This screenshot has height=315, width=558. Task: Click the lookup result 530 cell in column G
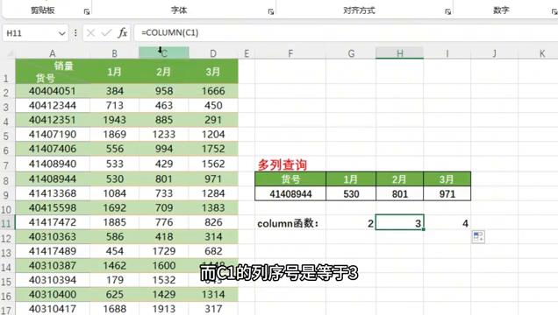[351, 194]
